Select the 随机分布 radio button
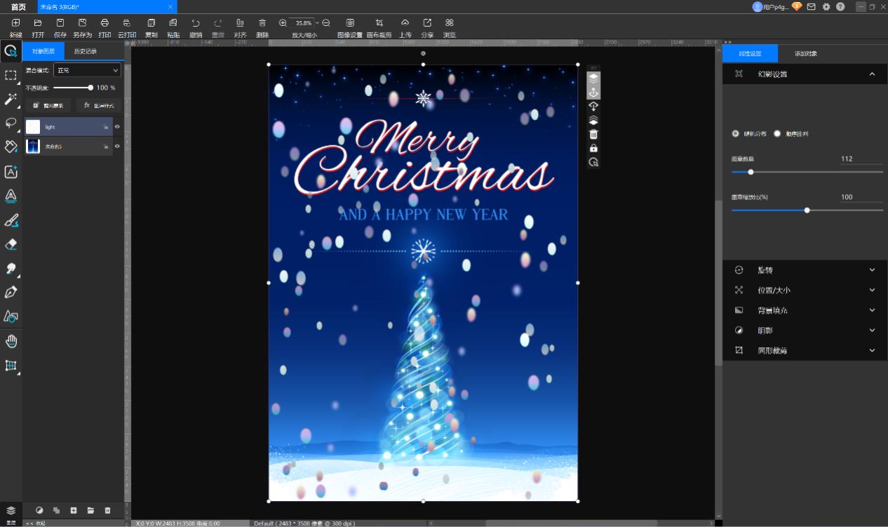This screenshot has width=888, height=527. [x=735, y=133]
